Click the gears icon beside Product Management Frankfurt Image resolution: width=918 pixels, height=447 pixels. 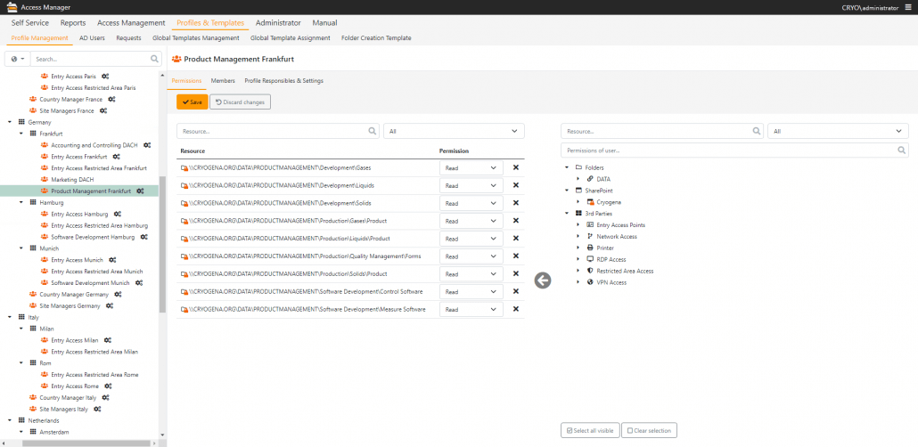(x=139, y=191)
